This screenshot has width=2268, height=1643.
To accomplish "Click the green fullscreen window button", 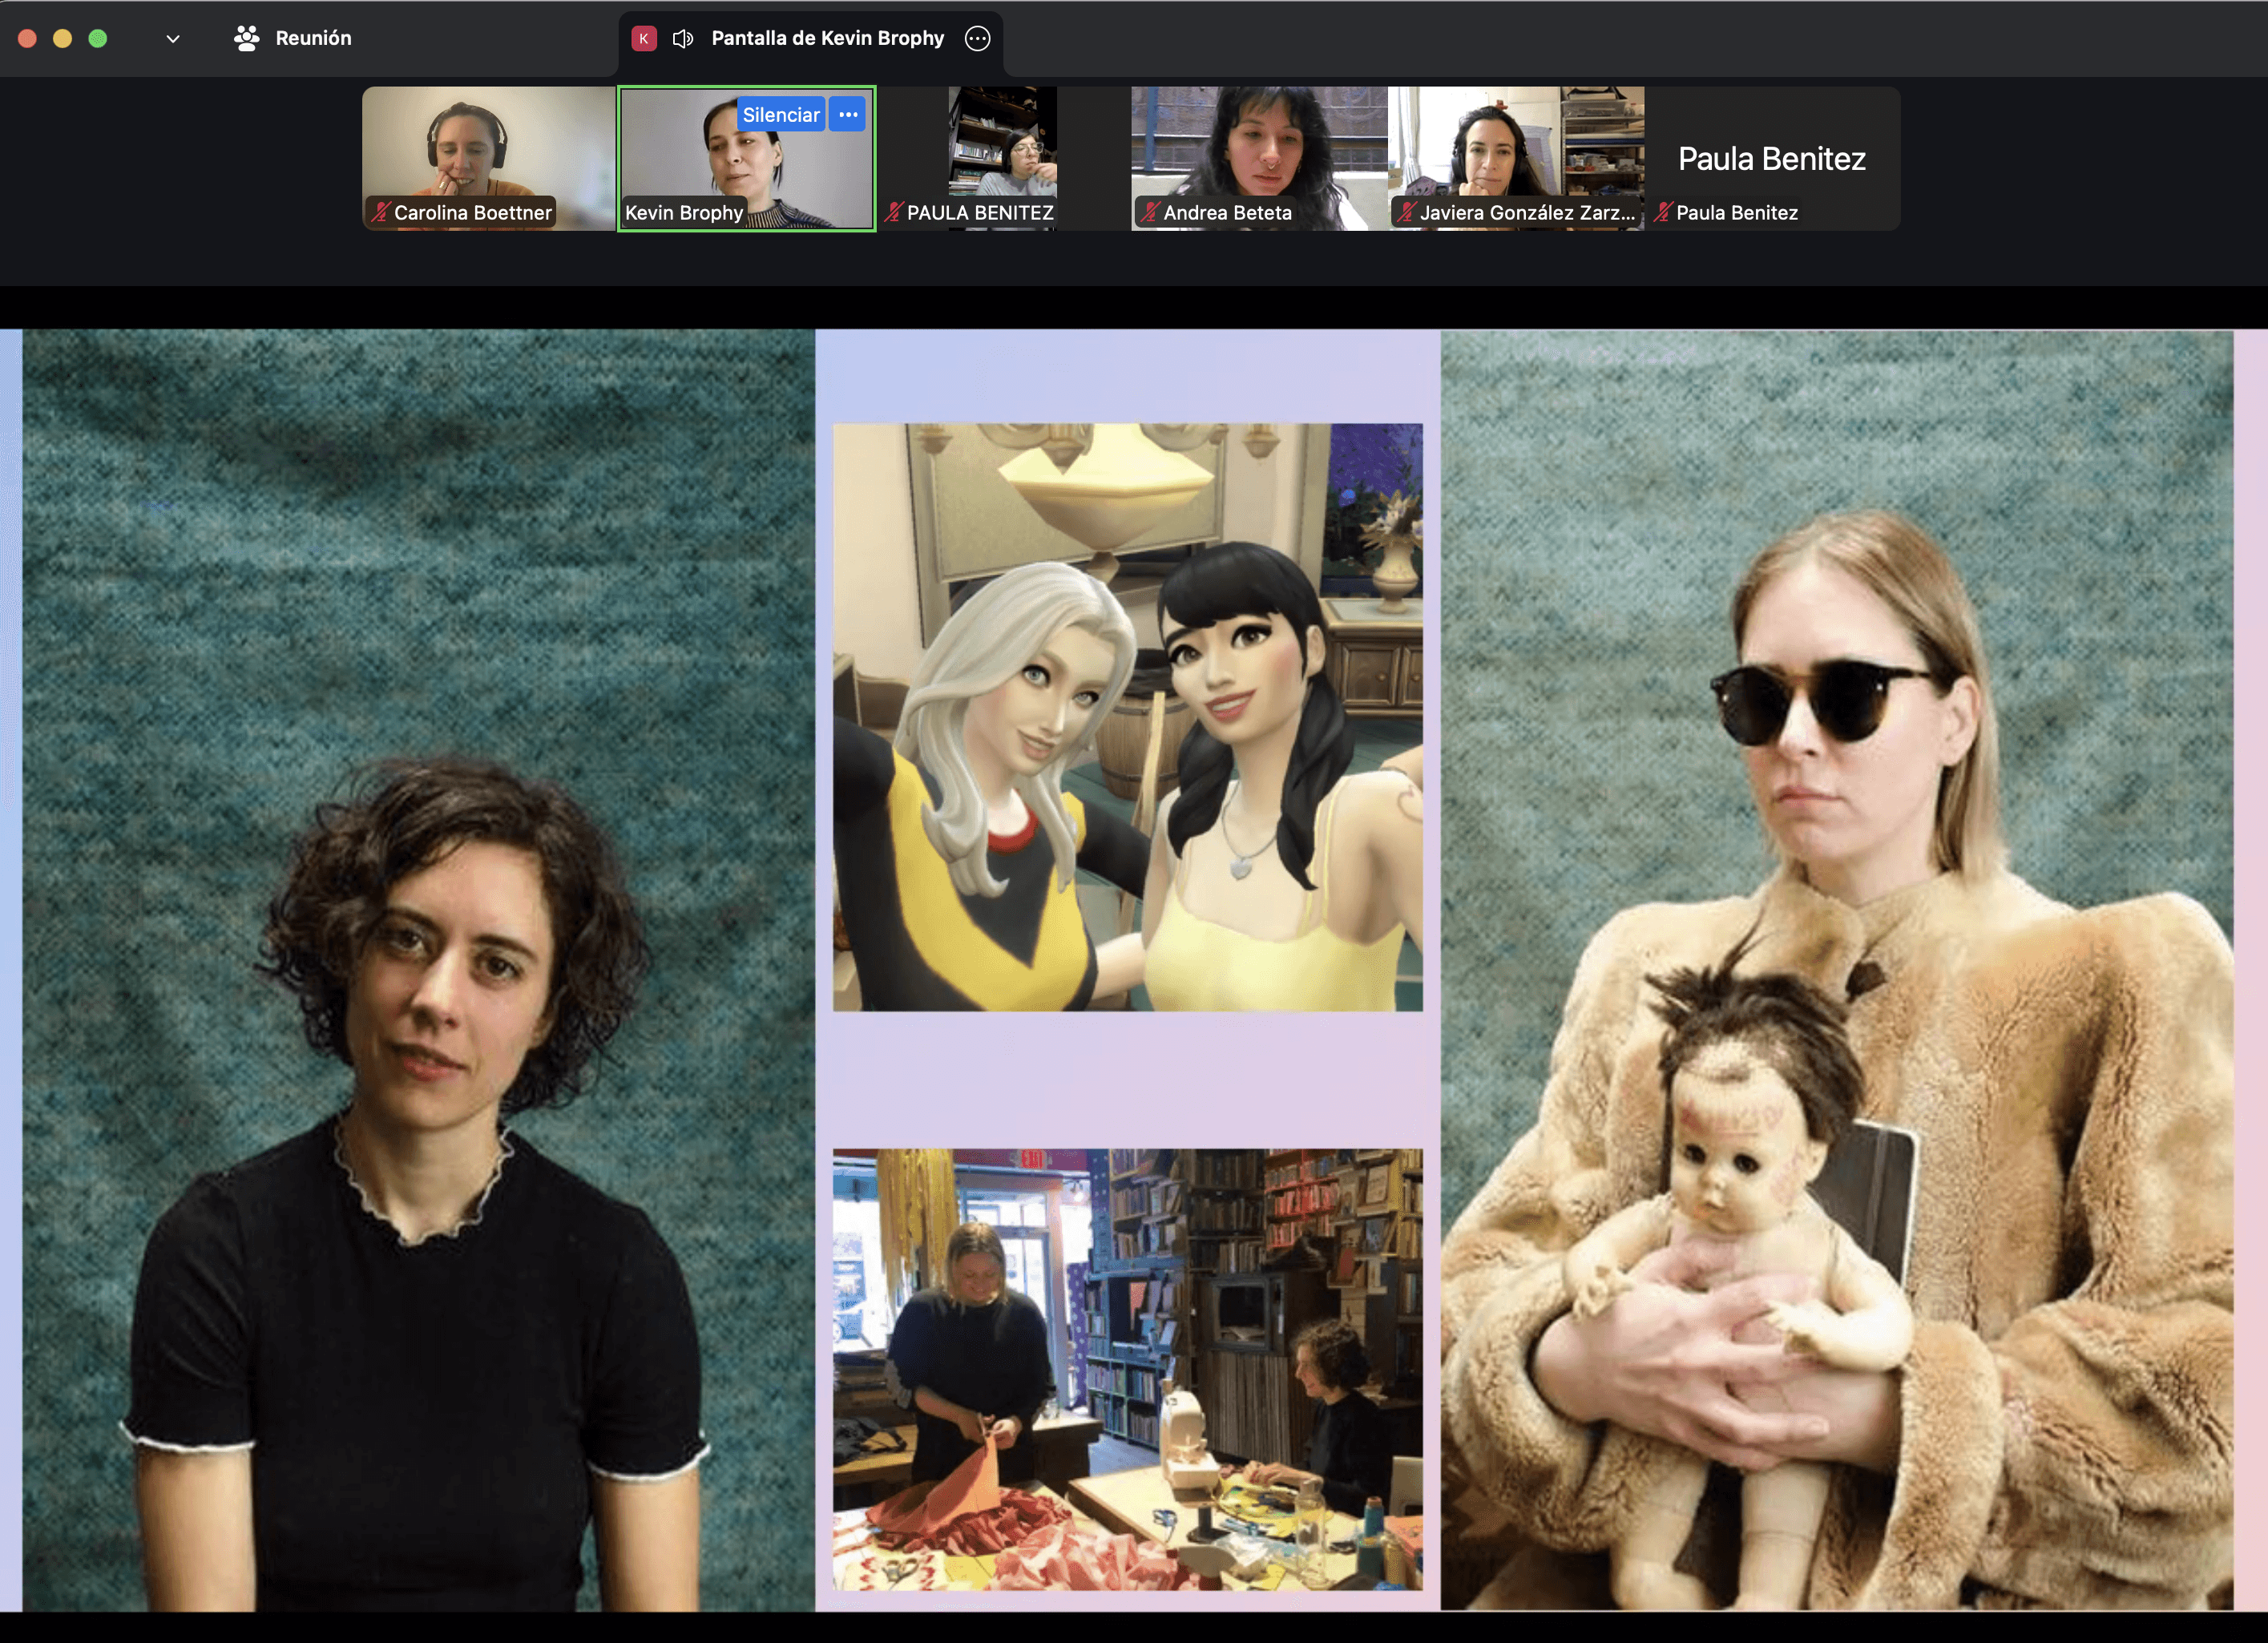I will click(97, 38).
